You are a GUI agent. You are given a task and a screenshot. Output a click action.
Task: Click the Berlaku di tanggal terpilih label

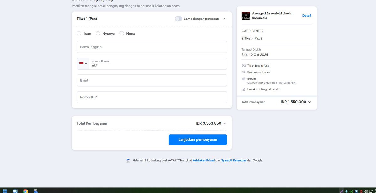[264, 89]
